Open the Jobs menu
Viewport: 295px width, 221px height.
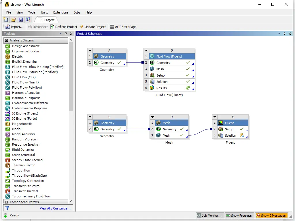pyautogui.click(x=77, y=12)
